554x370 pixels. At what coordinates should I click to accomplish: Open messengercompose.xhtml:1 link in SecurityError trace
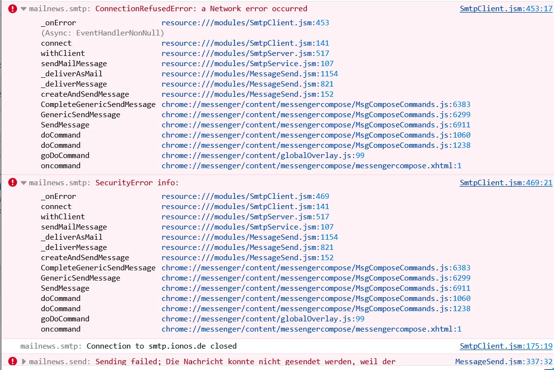[312, 329]
